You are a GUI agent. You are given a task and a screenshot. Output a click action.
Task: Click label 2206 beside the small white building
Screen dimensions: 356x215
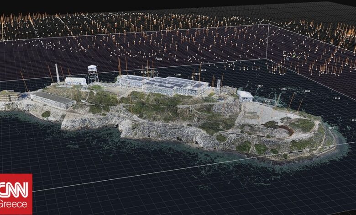click(267, 102)
